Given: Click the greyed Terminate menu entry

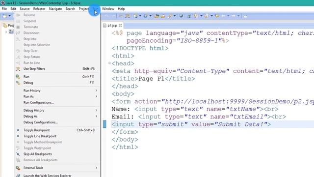Looking at the screenshot, I should click(x=57, y=27).
